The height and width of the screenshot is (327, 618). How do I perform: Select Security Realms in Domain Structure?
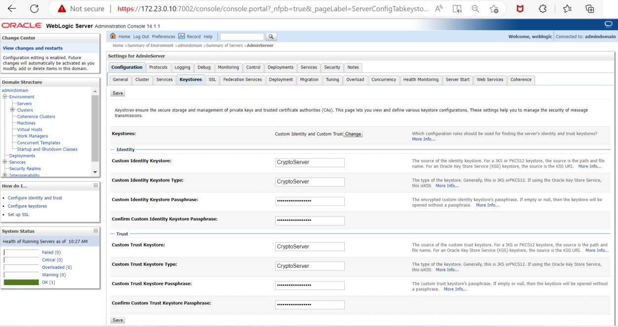point(25,169)
